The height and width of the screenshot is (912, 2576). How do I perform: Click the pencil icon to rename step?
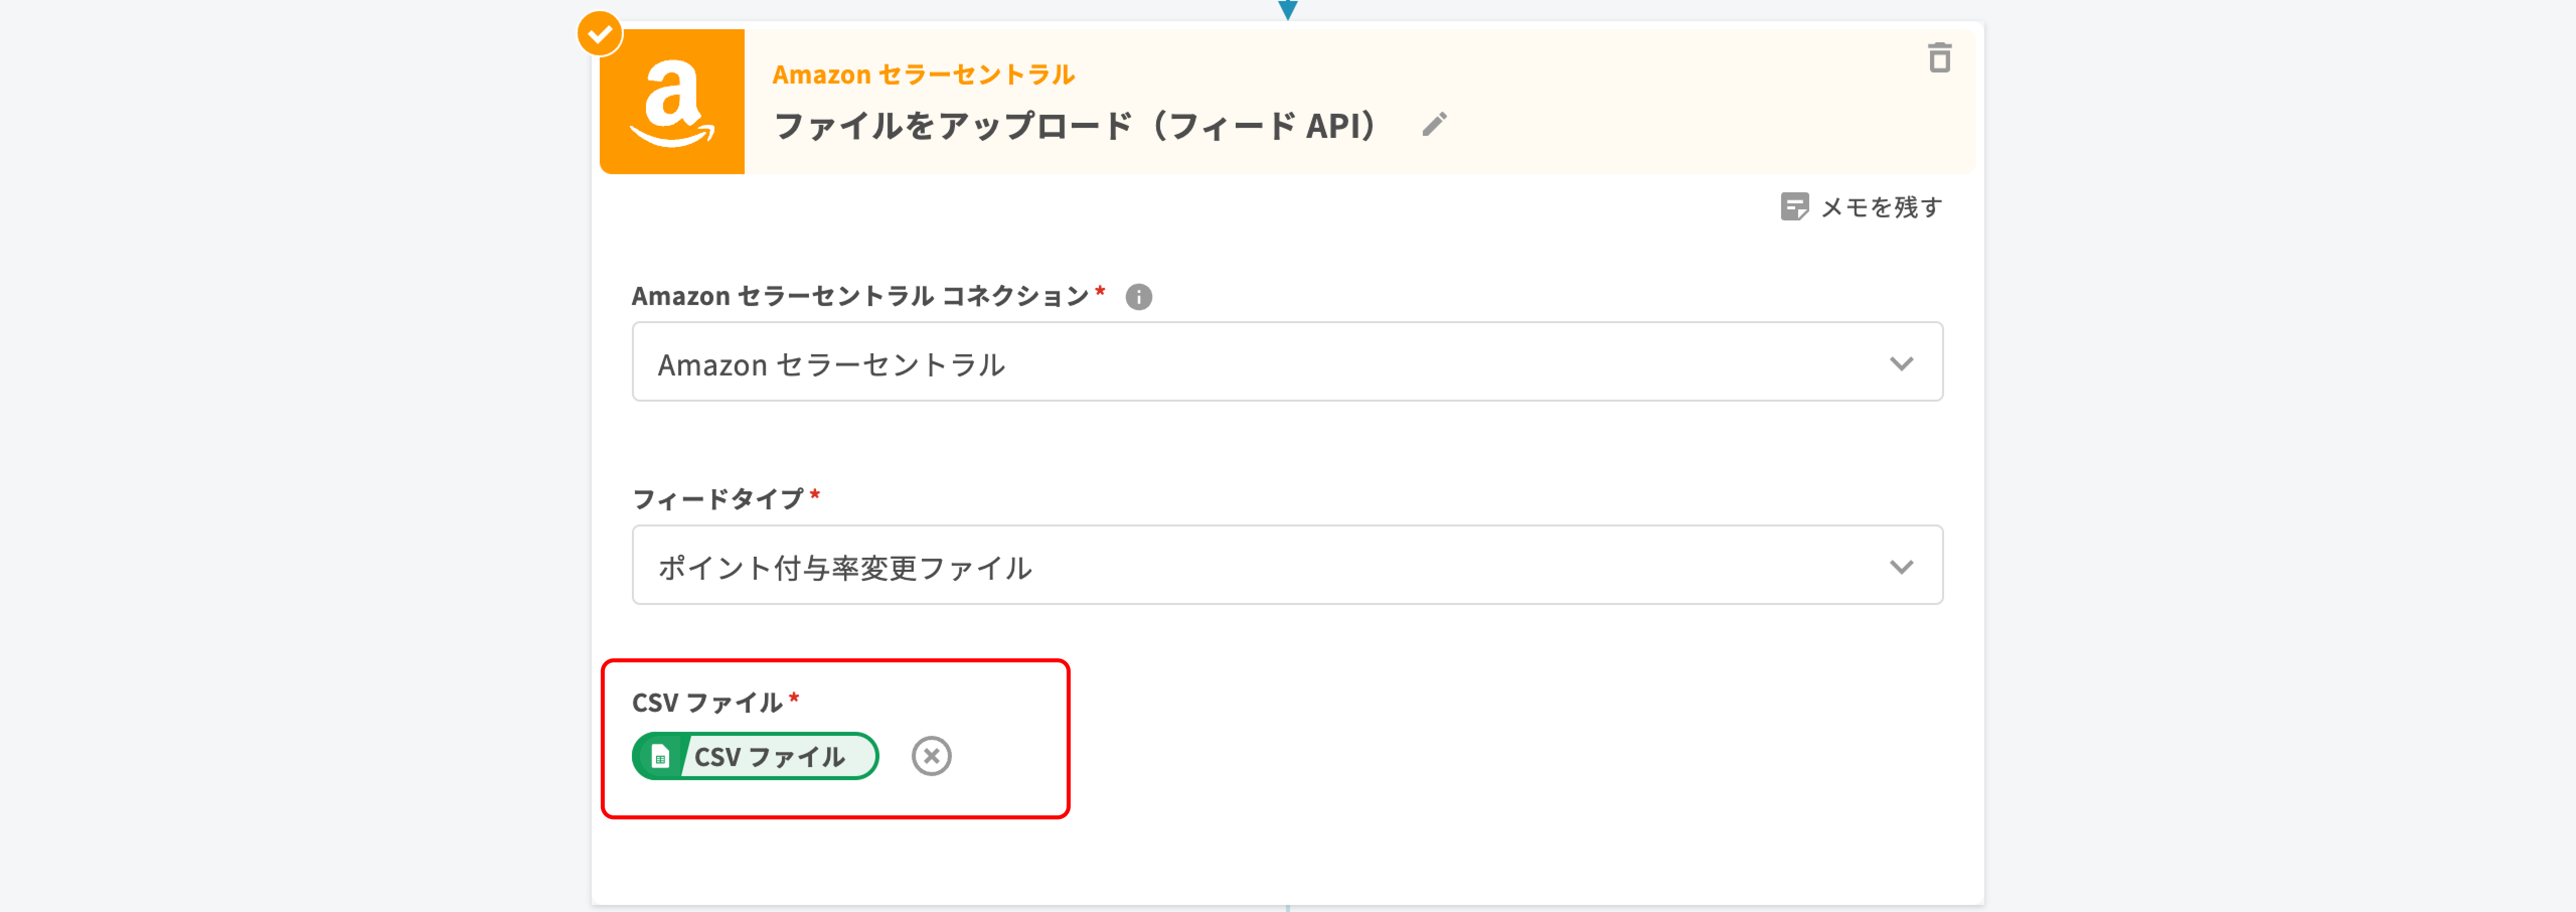click(1434, 125)
